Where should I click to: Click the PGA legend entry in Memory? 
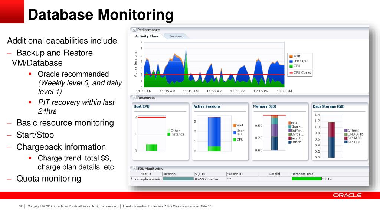[292, 123]
